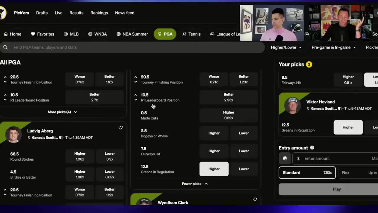Pick Worse 0.79x on Aberg's Tourney Finishing Position
Viewport: 378px width, 213px height.
(80, 192)
